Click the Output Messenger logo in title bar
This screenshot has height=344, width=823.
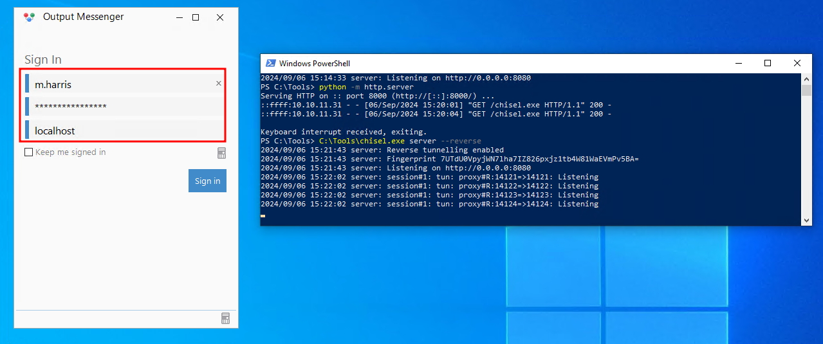coord(28,17)
